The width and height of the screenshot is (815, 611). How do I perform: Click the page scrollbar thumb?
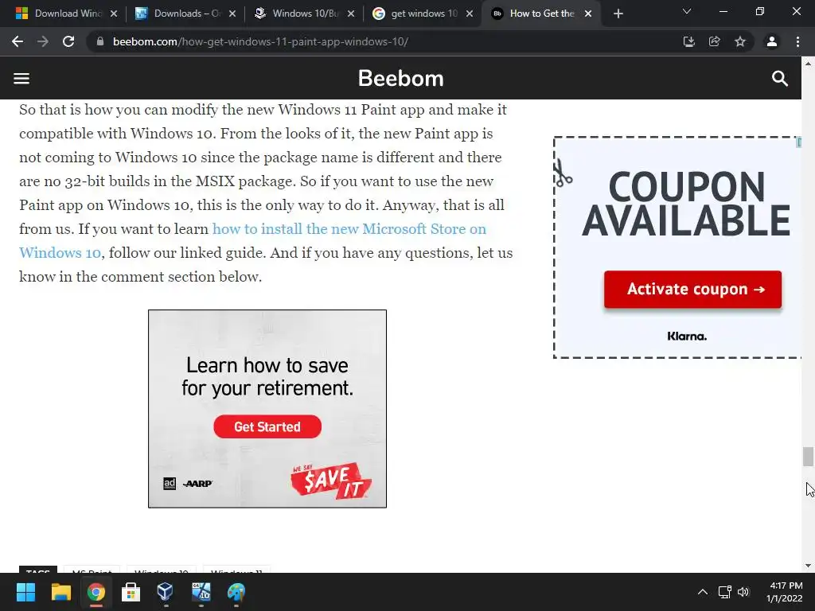808,457
